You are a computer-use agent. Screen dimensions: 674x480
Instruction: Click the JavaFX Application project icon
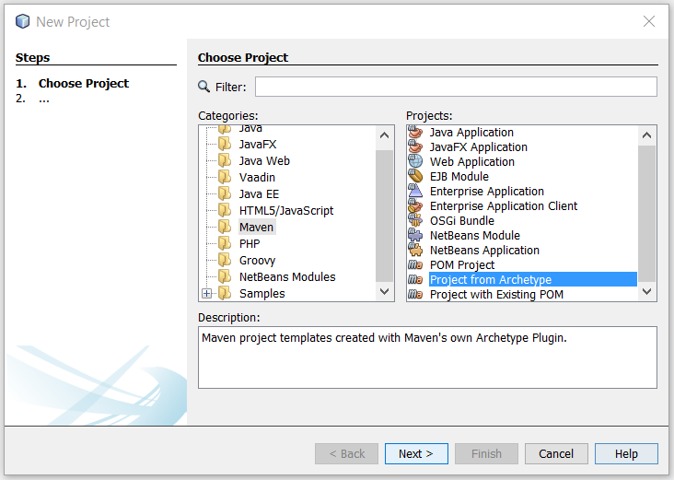pos(415,146)
